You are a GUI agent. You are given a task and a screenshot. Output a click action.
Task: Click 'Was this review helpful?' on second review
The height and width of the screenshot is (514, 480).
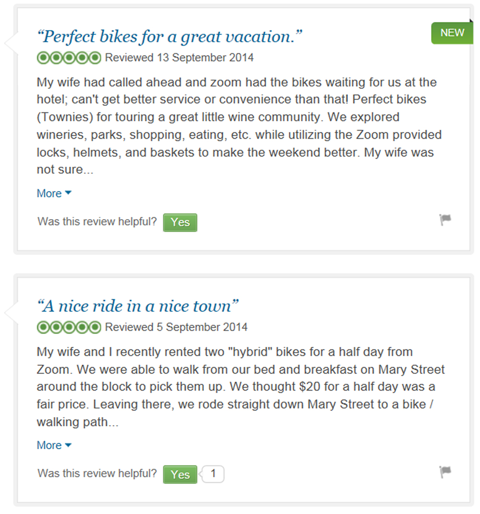97,473
